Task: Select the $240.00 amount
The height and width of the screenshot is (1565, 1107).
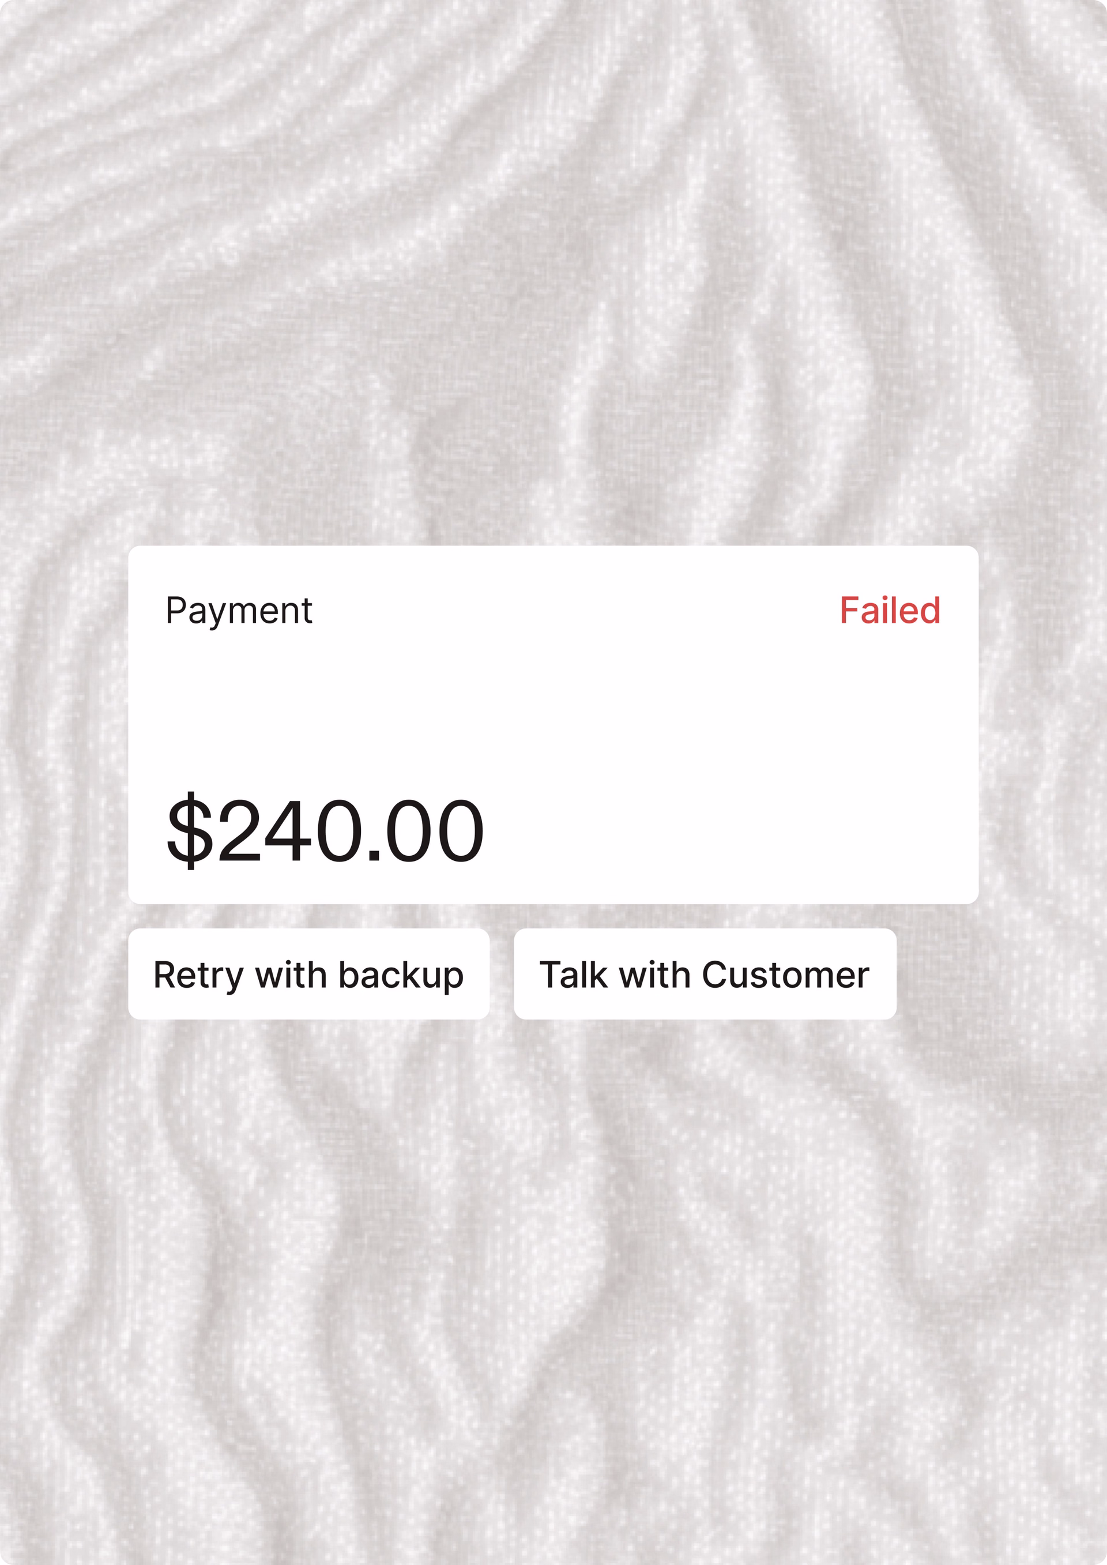Action: 325,831
